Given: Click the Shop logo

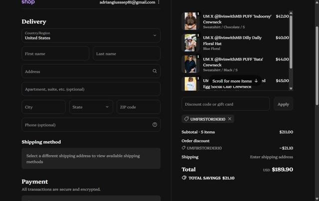Looking at the screenshot, I should tap(28, 2).
